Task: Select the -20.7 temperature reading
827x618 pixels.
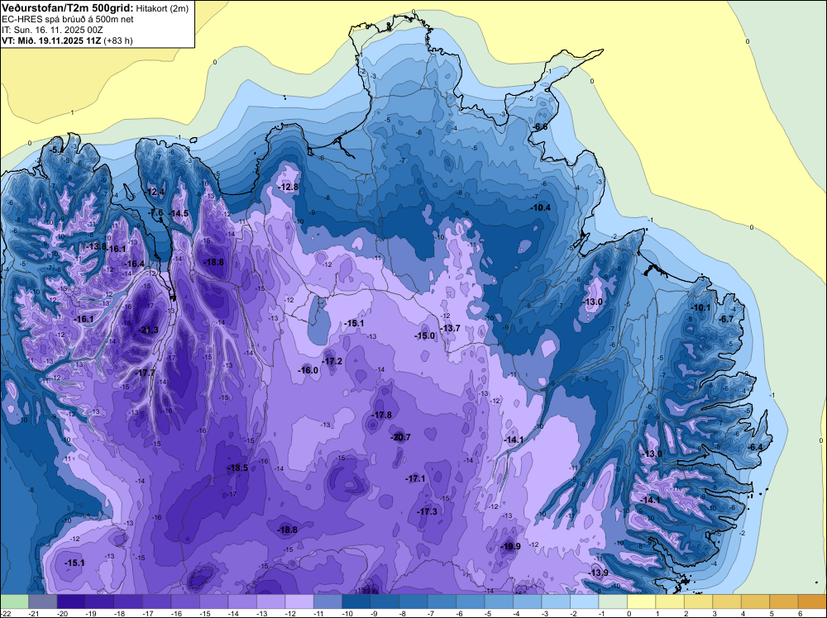Action: [x=400, y=437]
